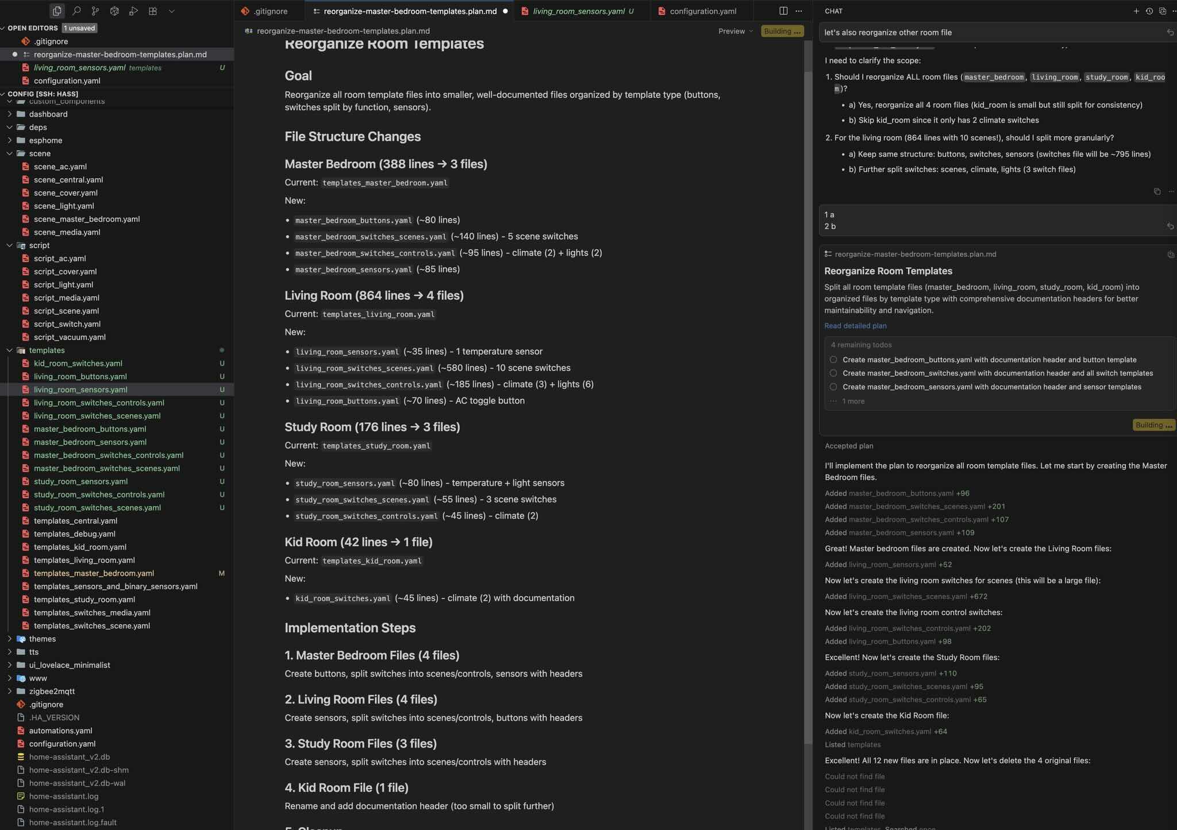Revert the '1 a 2 b' message
Viewport: 1177px width, 830px height.
point(1170,226)
